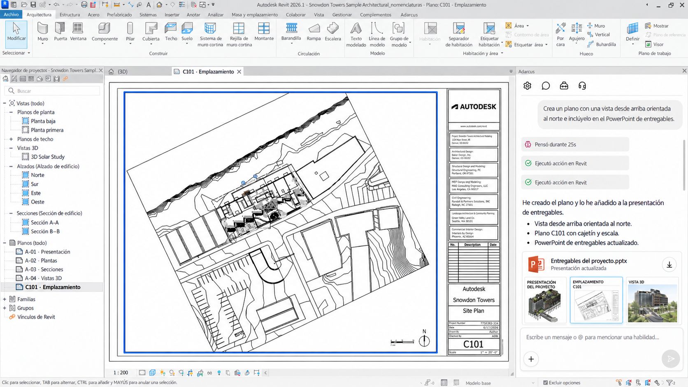This screenshot has width=688, height=387.
Task: Open the Vista 3D slide thumbnail
Action: coord(652,300)
